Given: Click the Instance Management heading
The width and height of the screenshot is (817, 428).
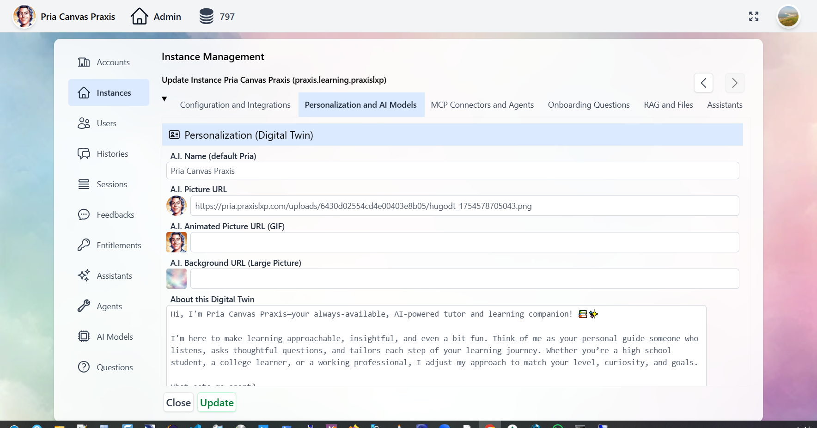Looking at the screenshot, I should pyautogui.click(x=213, y=57).
